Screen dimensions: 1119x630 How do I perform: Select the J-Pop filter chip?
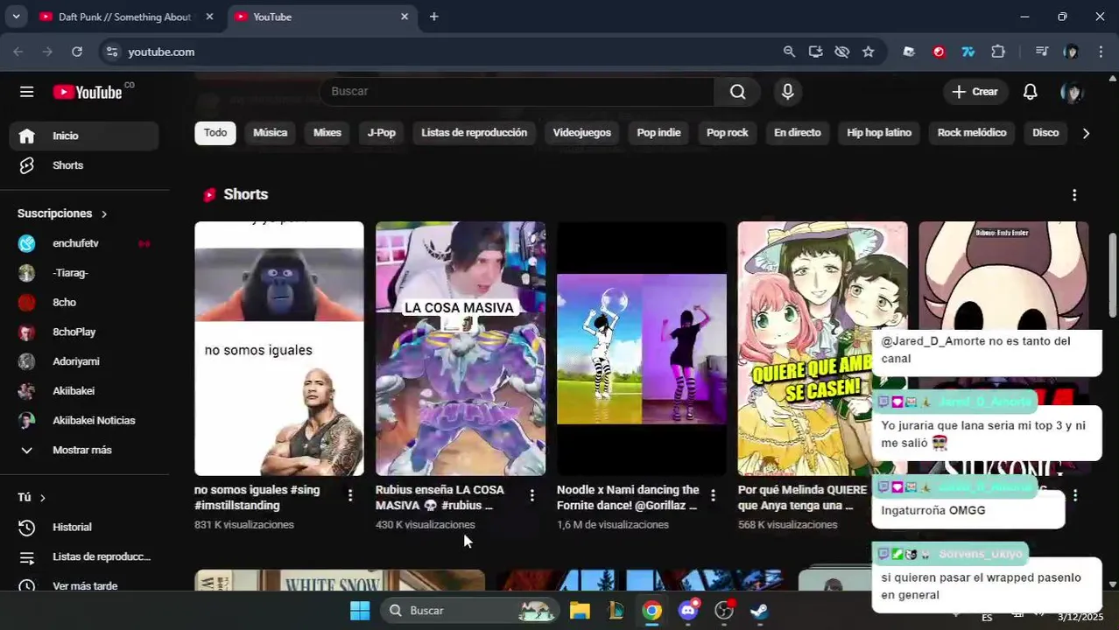tap(381, 133)
